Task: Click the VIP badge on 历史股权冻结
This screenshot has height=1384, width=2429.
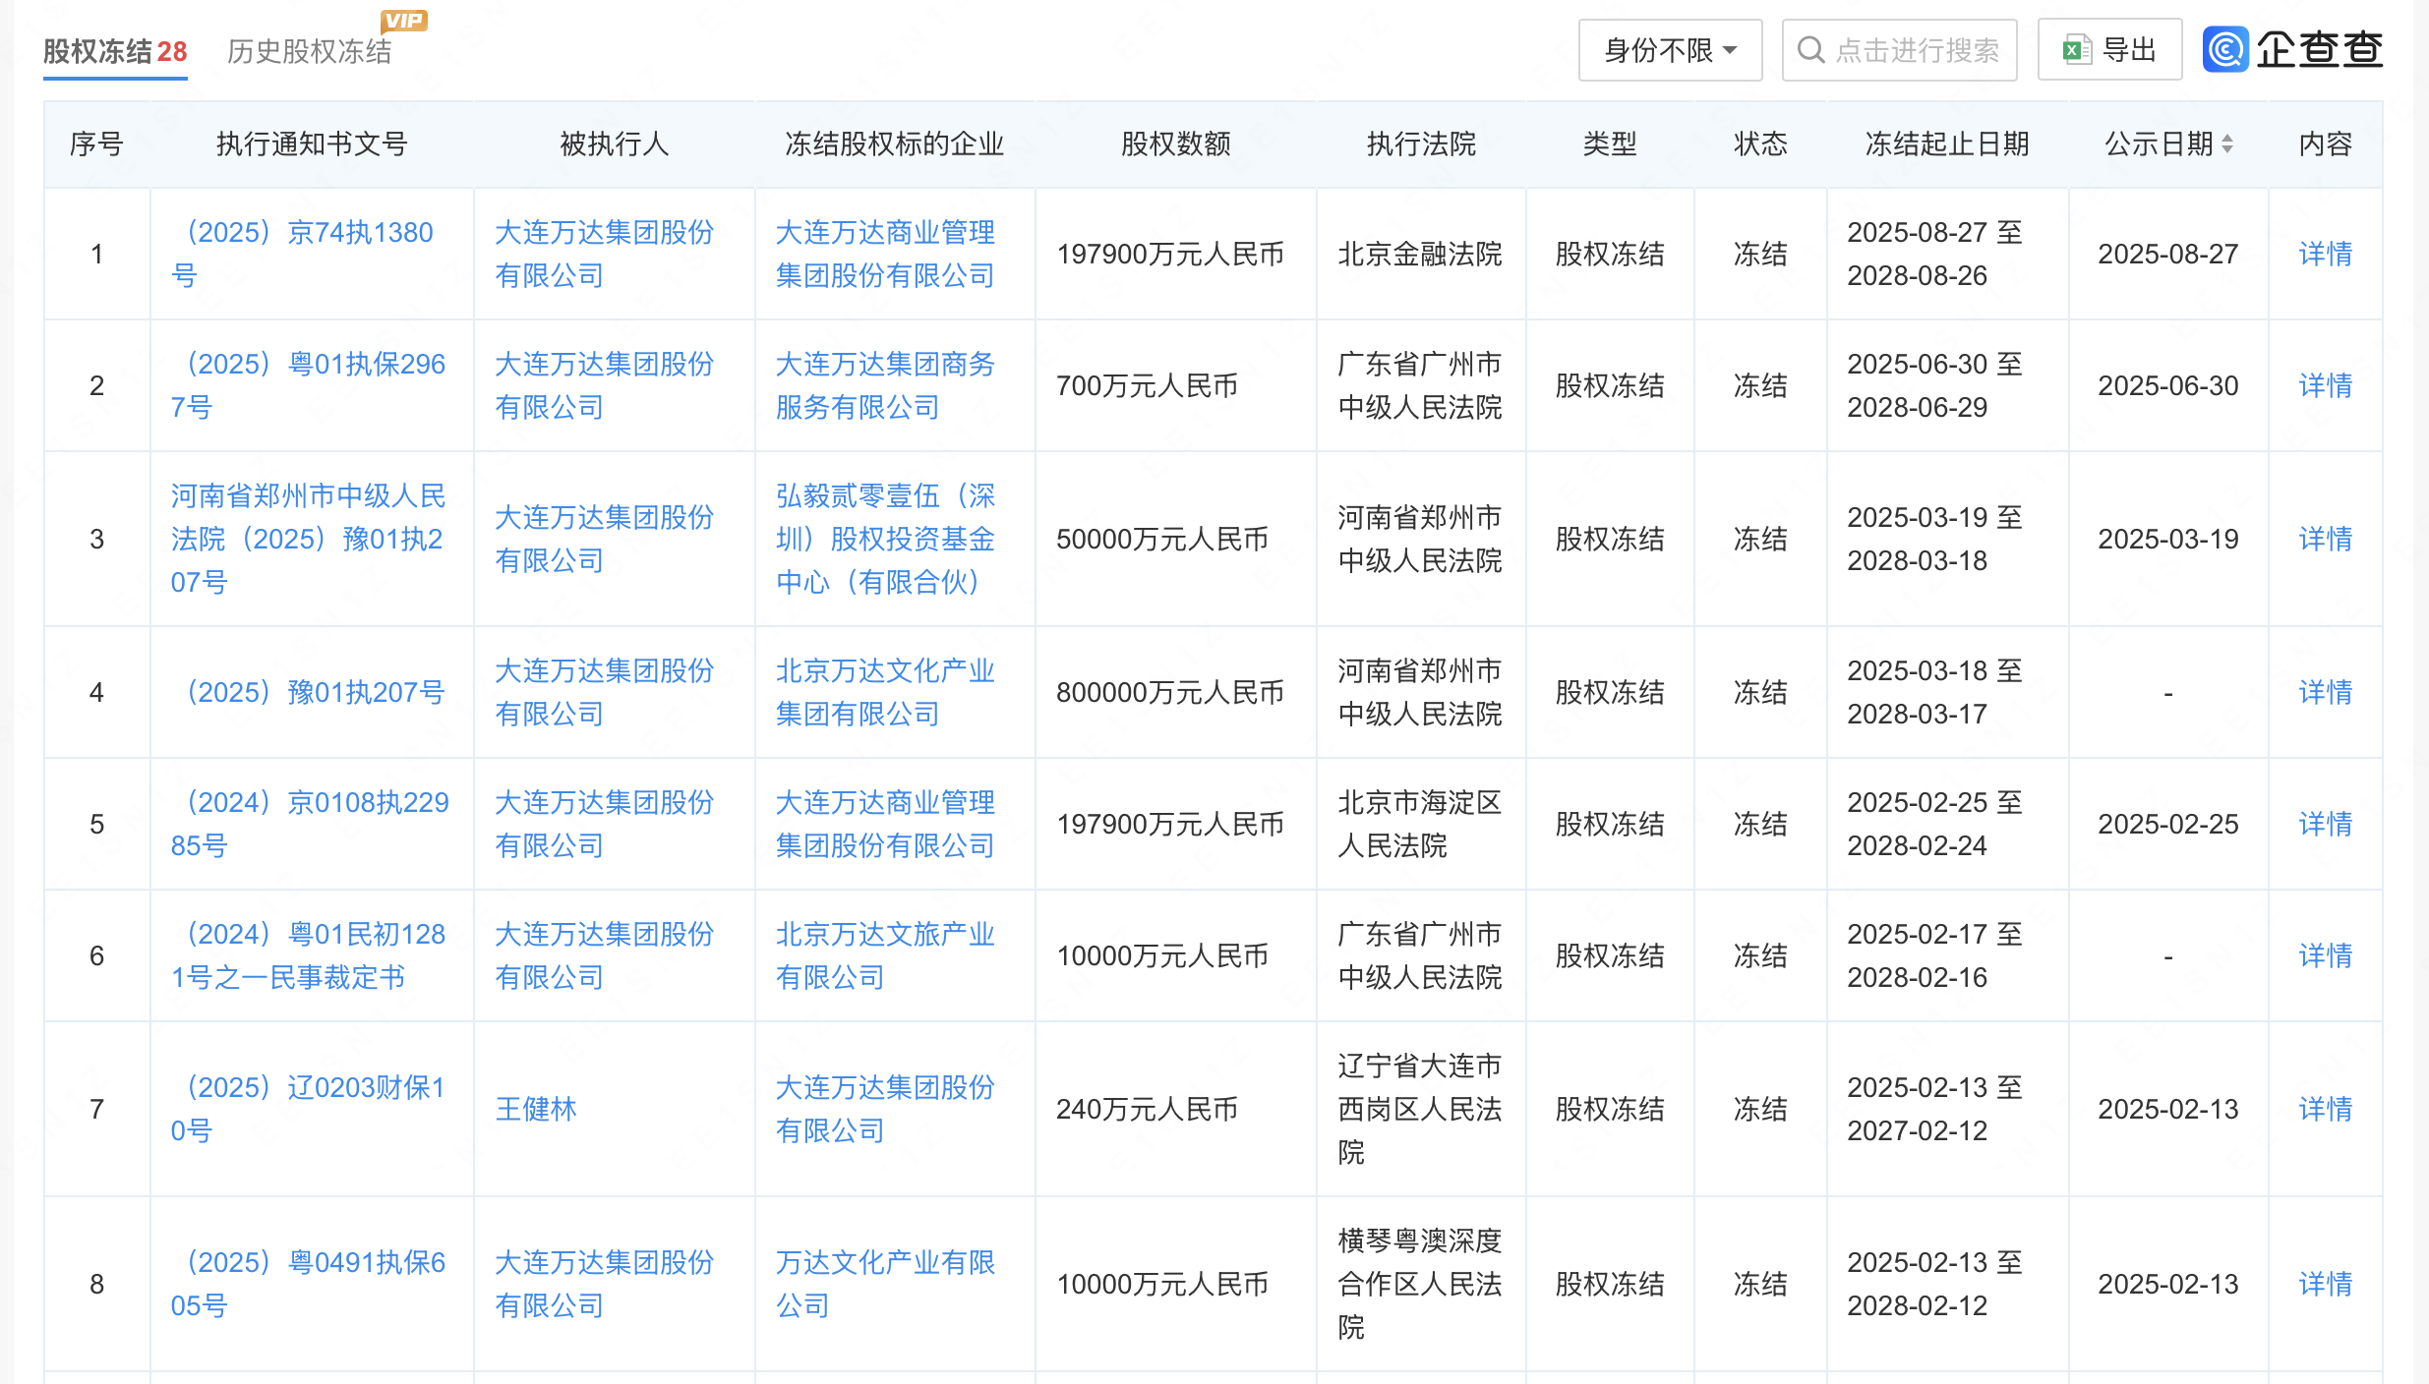Action: (403, 20)
